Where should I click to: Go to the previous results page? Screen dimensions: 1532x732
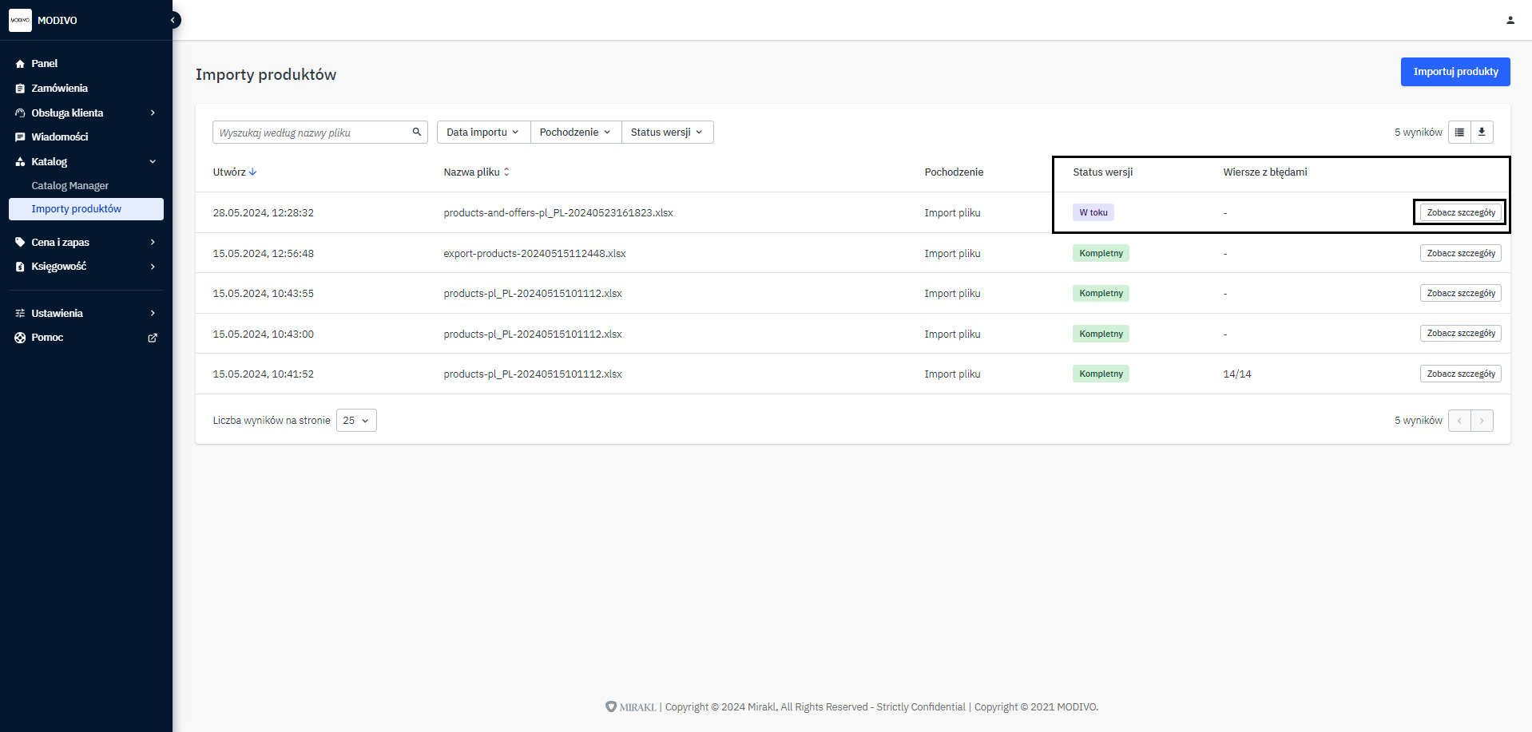[1459, 421]
